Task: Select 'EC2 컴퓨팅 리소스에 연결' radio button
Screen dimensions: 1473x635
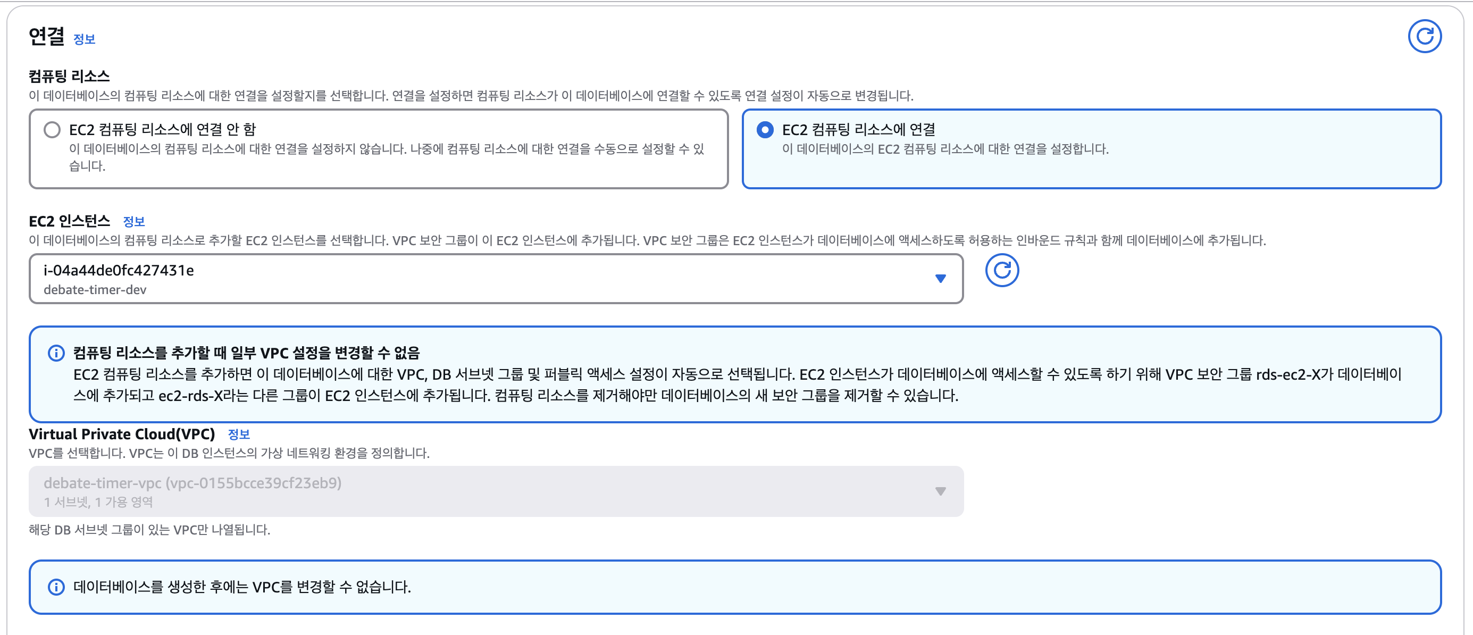Action: 765,130
